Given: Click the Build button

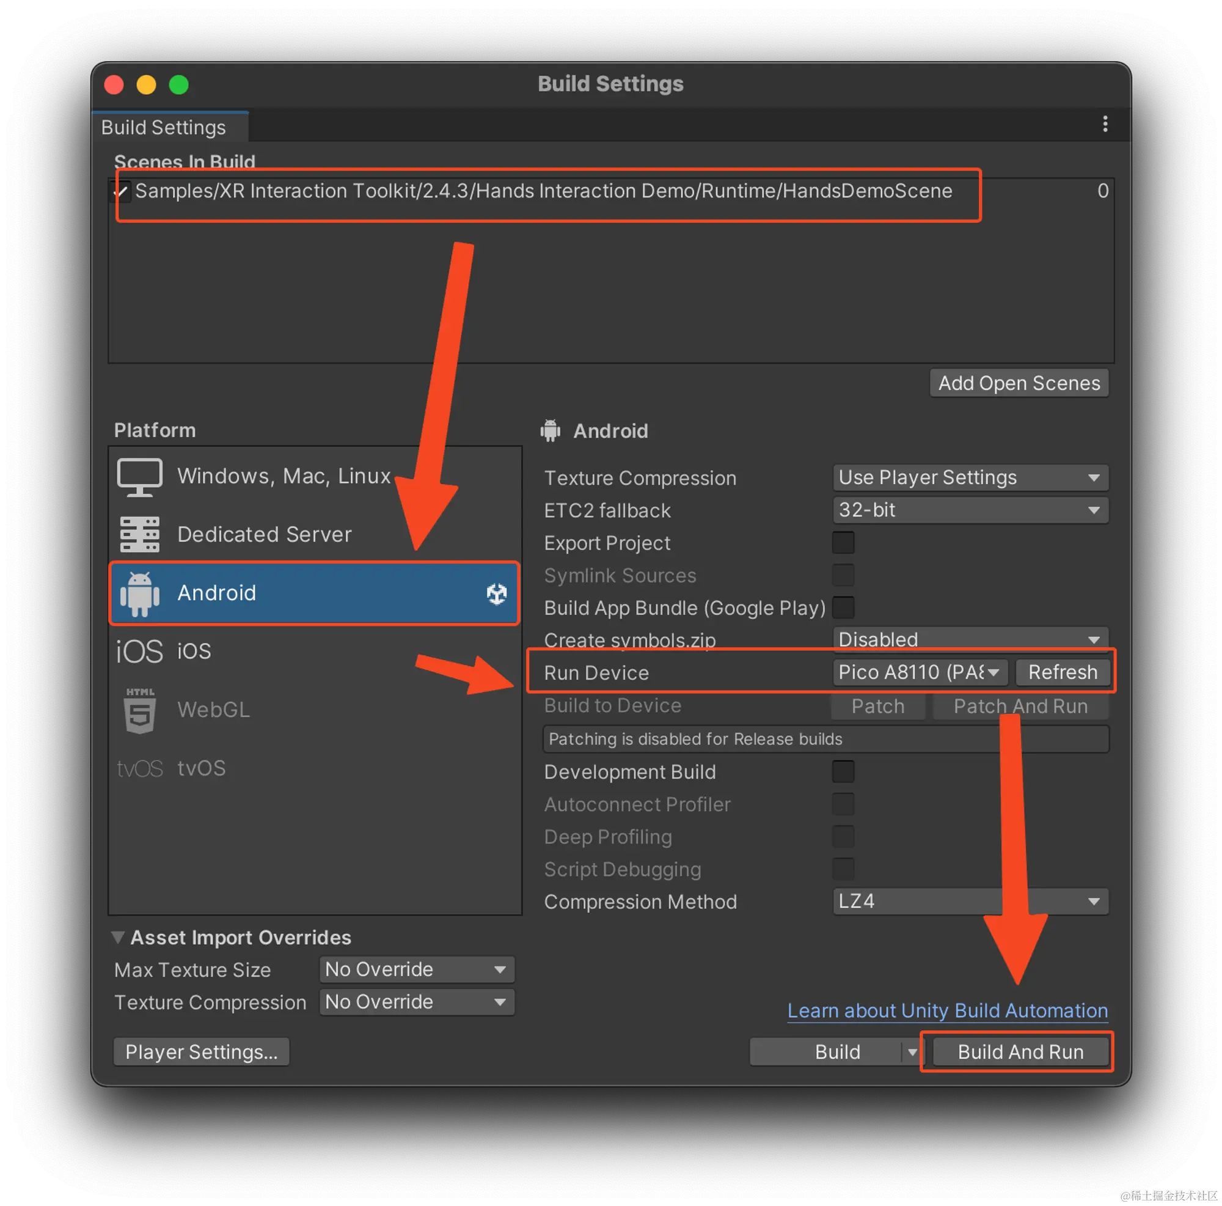Looking at the screenshot, I should coord(826,1051).
